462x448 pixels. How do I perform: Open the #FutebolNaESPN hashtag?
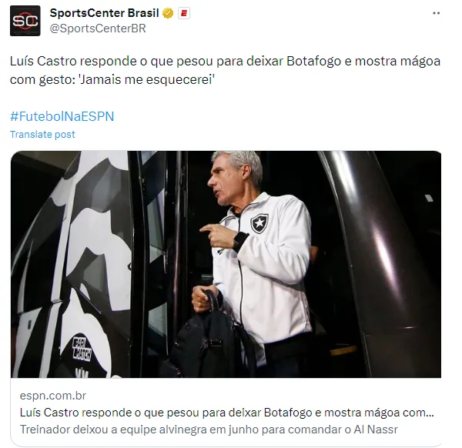62,116
